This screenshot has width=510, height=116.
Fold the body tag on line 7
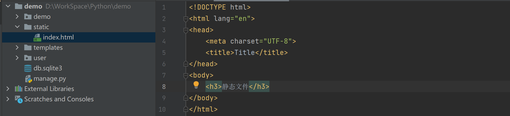tap(186, 76)
